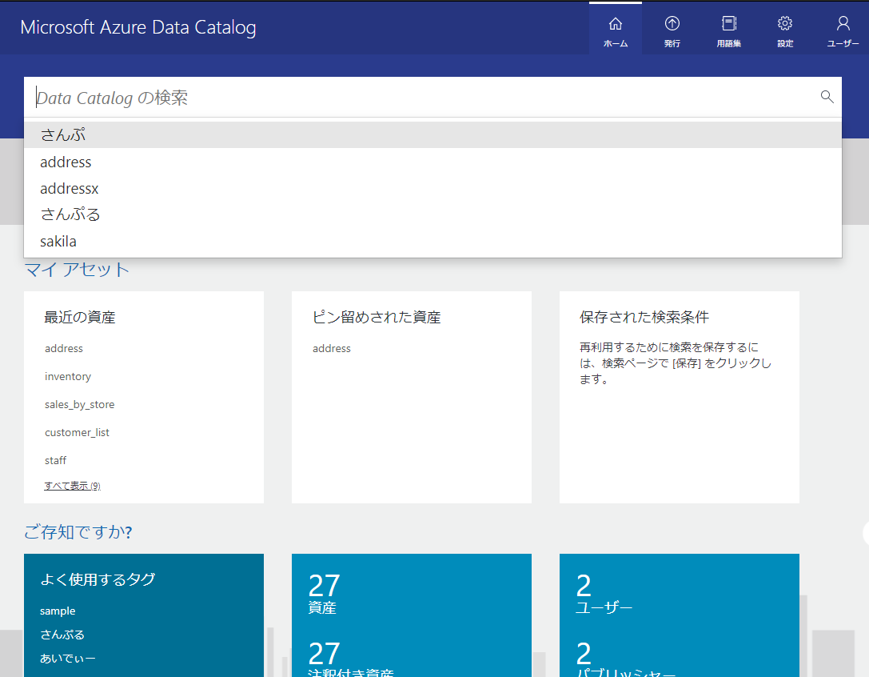
Task: Click the magnifying glass search icon
Action: click(827, 97)
